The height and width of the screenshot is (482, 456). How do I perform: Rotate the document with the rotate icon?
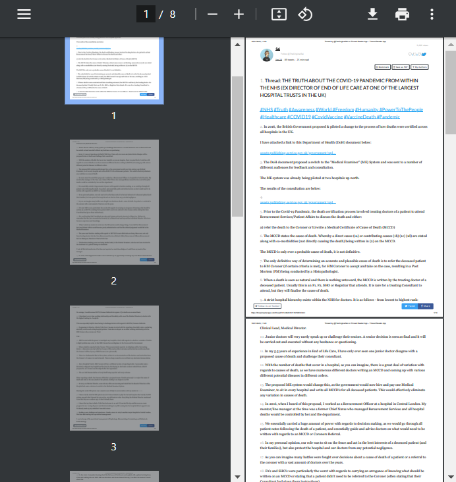pyautogui.click(x=305, y=14)
